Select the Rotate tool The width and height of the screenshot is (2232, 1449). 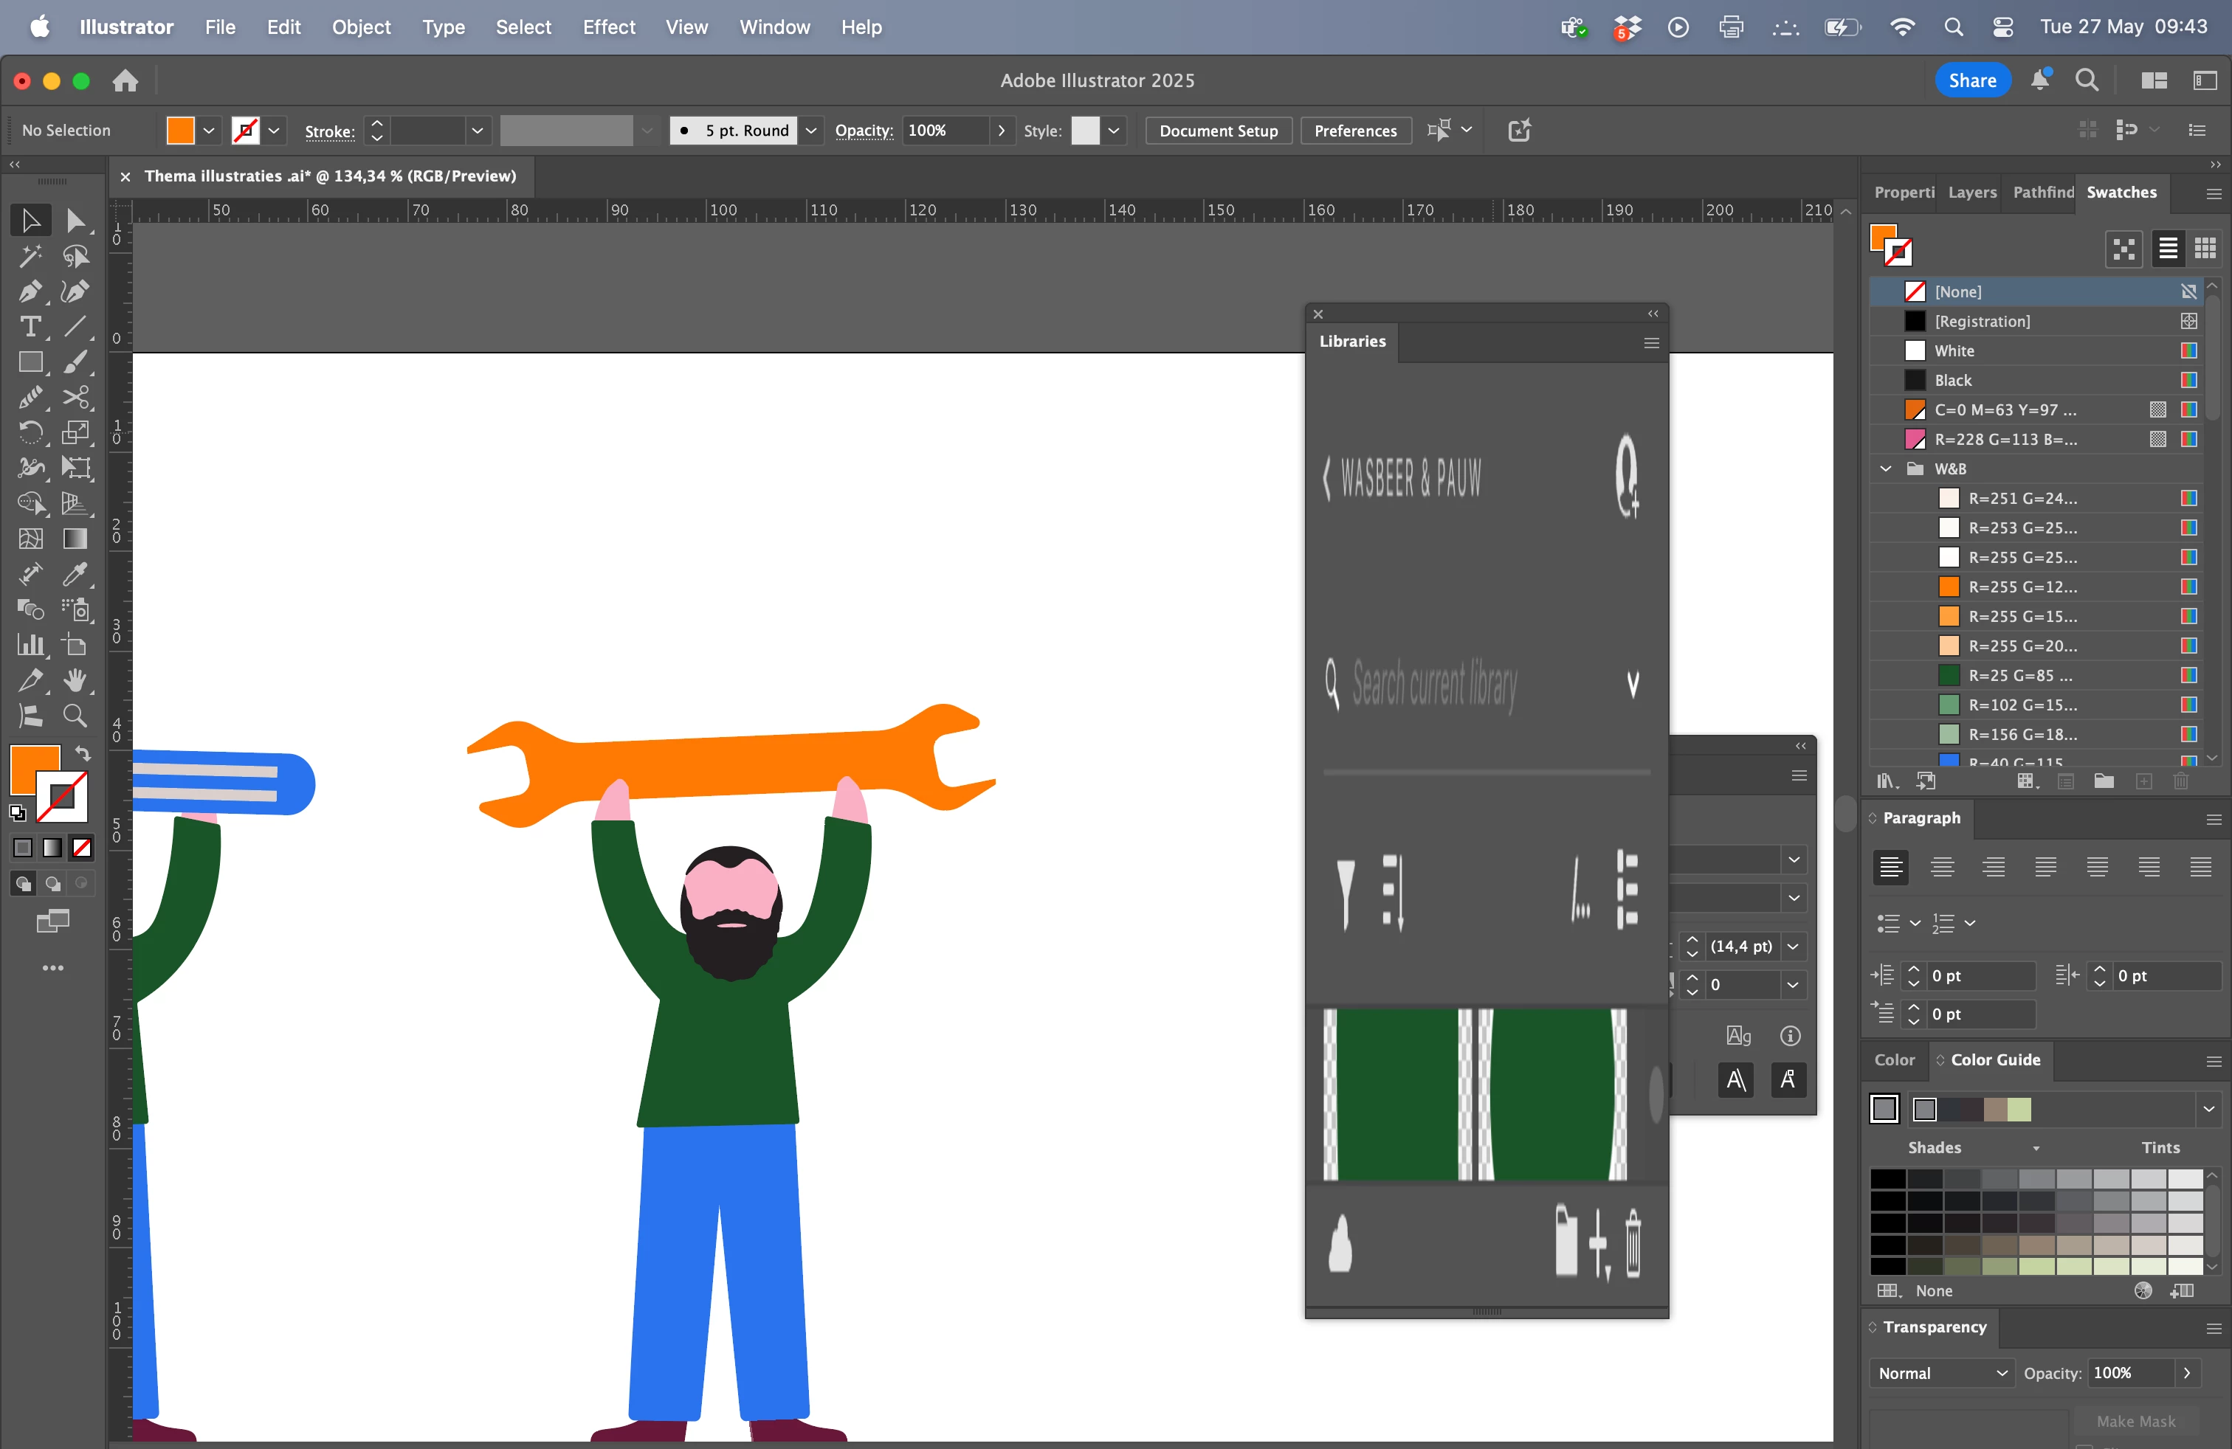[x=30, y=433]
